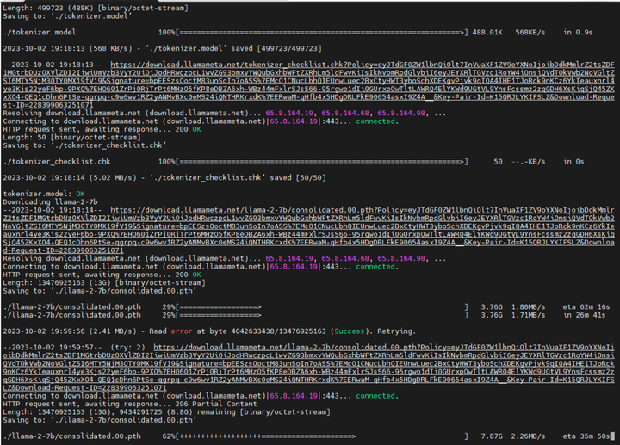Select text 'Saving to: ./tokenizer.model'

[x=67, y=16]
